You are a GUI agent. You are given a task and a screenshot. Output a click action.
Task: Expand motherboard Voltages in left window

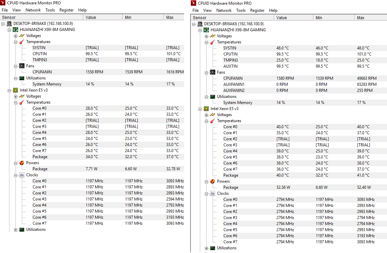pos(15,36)
